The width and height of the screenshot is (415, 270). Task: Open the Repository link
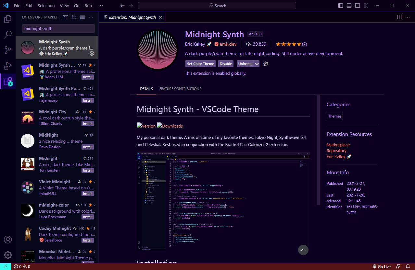[336, 151]
